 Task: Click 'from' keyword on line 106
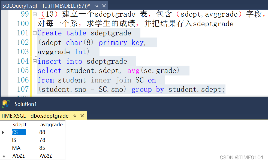46,80
